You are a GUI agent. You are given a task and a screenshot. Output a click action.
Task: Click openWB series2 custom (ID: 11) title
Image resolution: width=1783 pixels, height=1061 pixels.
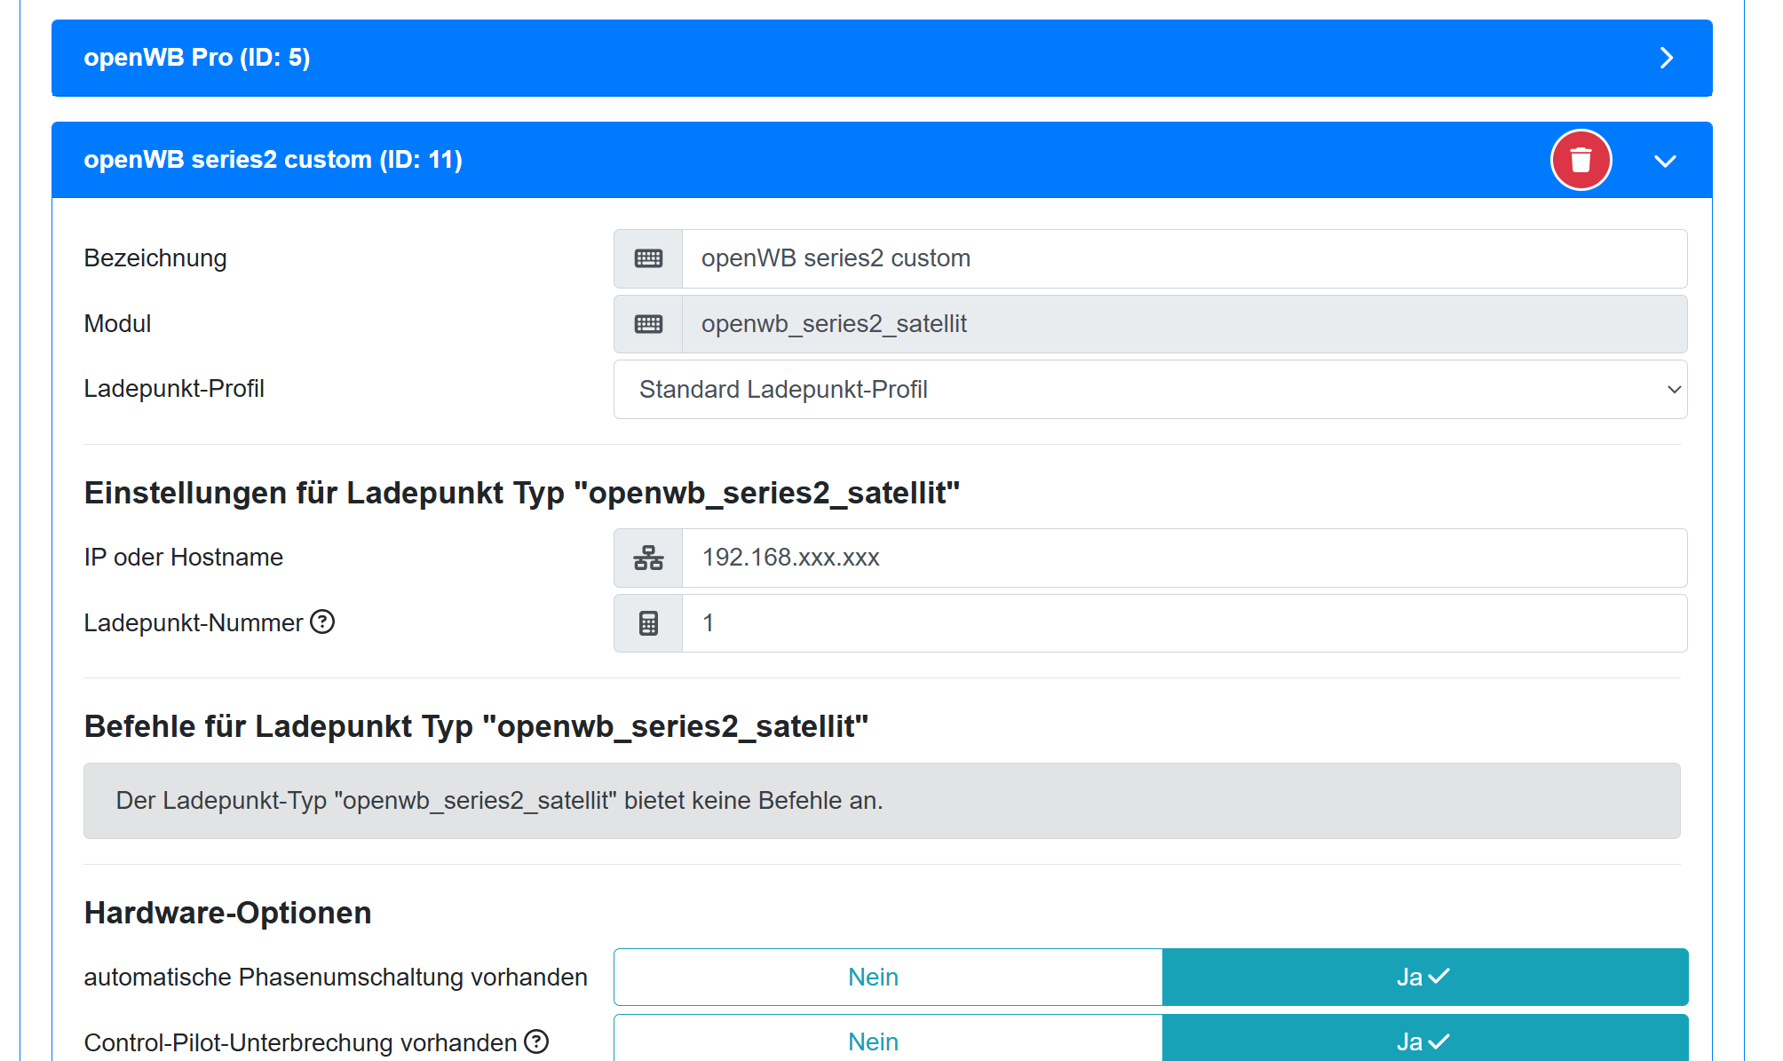[x=273, y=160]
